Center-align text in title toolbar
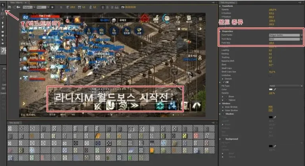The height and width of the screenshot is (166, 305). (107, 7)
